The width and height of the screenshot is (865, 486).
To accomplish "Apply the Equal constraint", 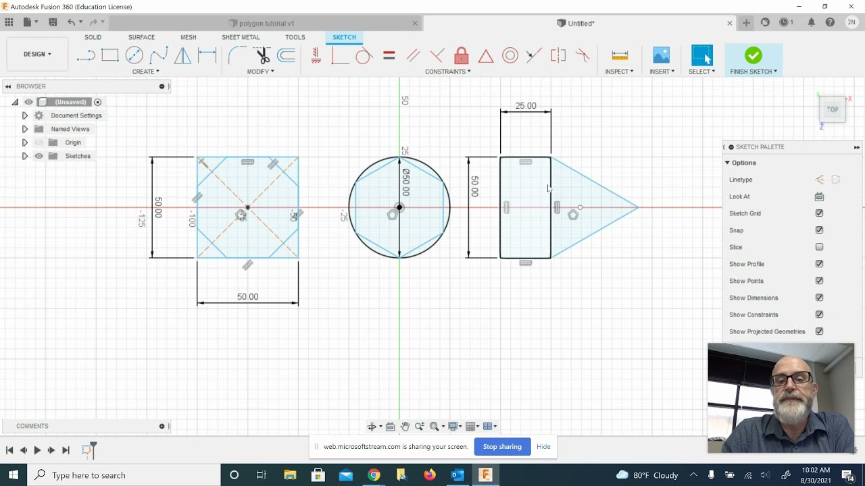I will coord(389,55).
